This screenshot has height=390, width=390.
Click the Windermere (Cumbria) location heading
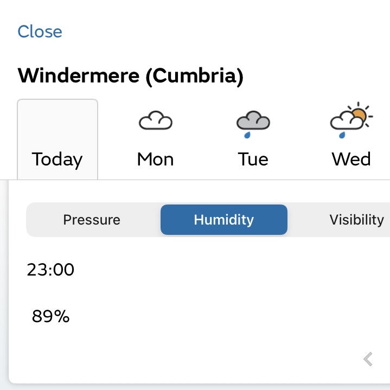130,75
